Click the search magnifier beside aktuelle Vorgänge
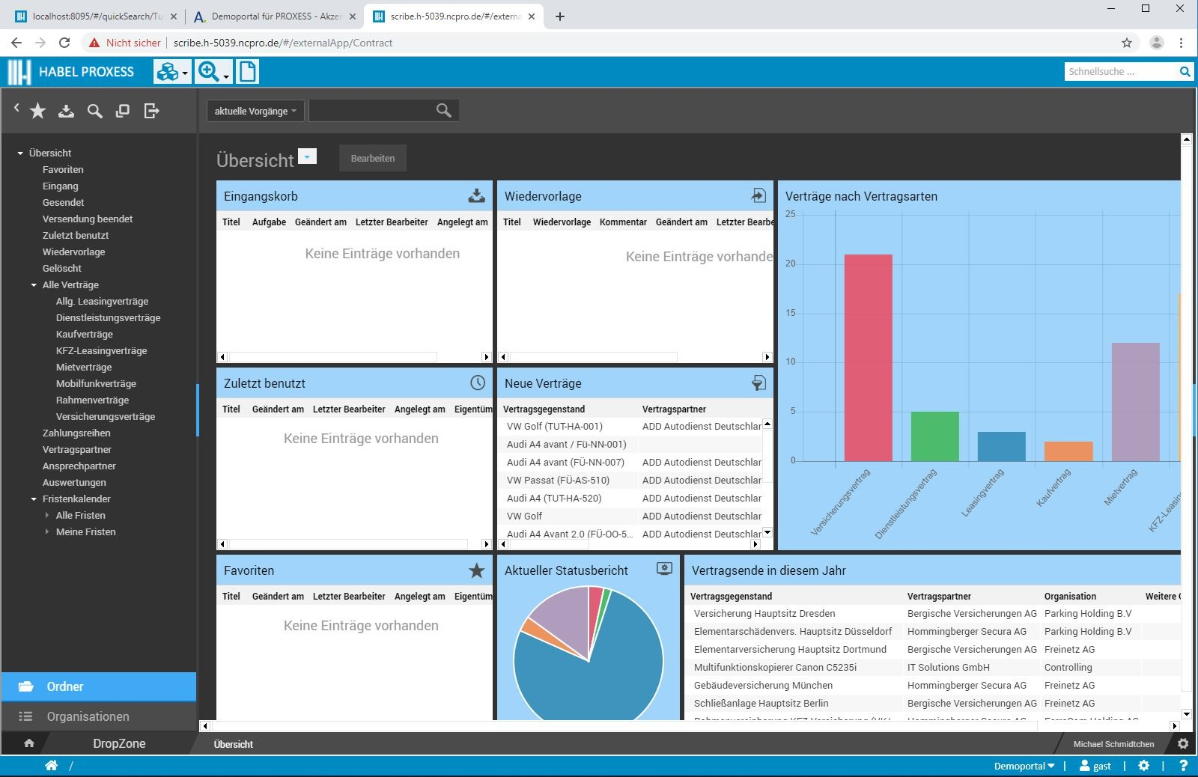The image size is (1198, 777). tap(443, 111)
